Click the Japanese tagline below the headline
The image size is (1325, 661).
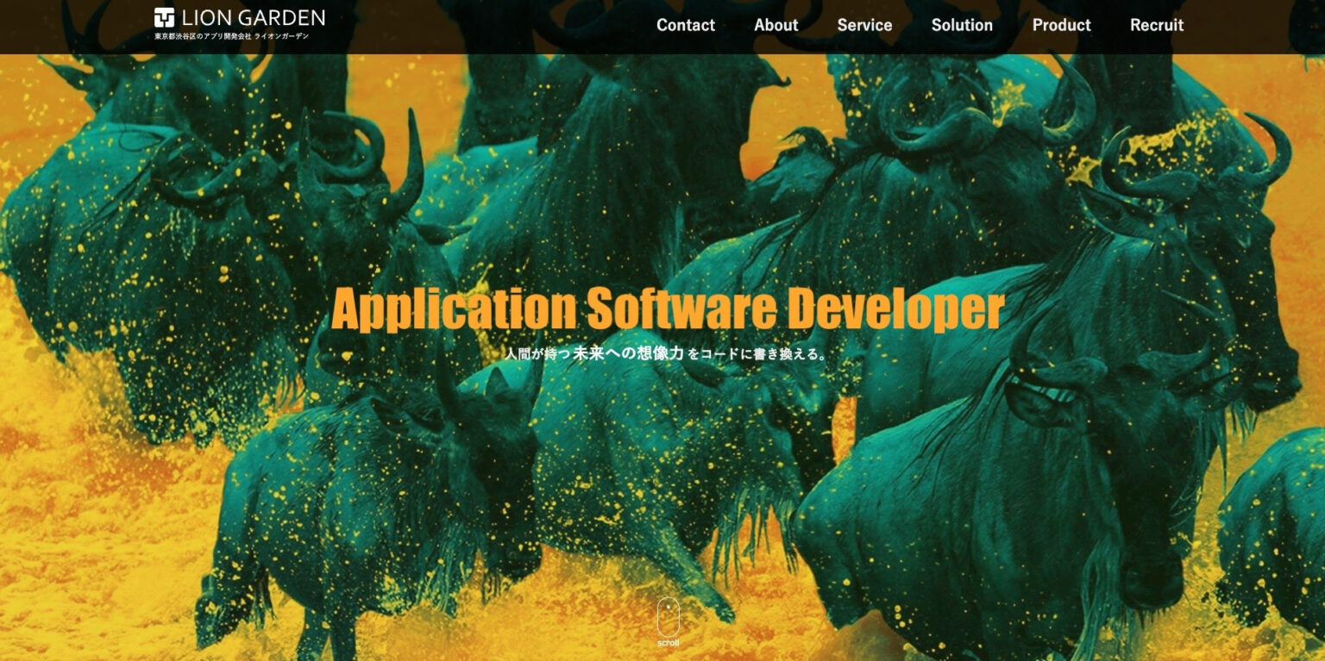click(667, 353)
